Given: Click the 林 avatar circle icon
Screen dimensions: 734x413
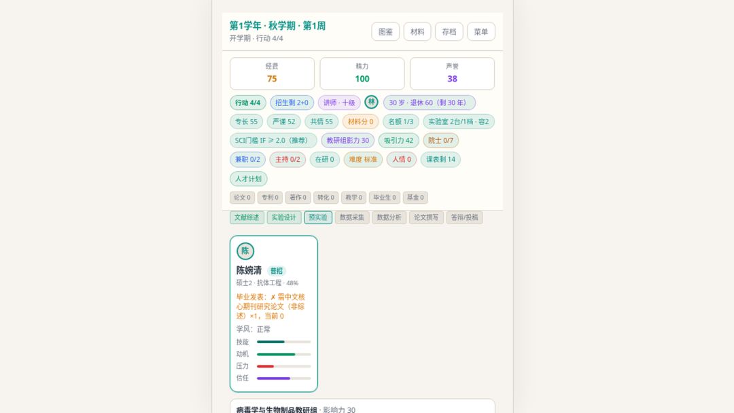Looking at the screenshot, I should (x=371, y=102).
